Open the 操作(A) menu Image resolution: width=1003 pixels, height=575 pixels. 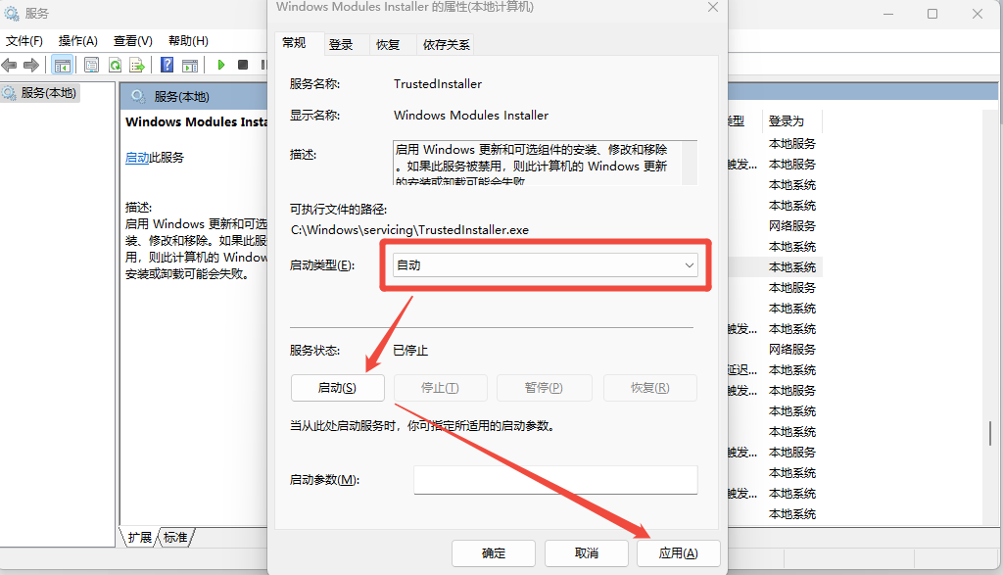(78, 41)
